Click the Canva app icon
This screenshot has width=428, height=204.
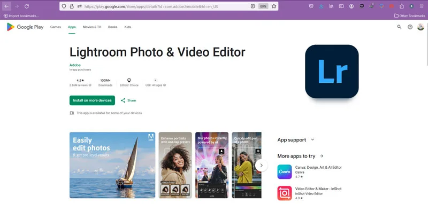point(285,172)
